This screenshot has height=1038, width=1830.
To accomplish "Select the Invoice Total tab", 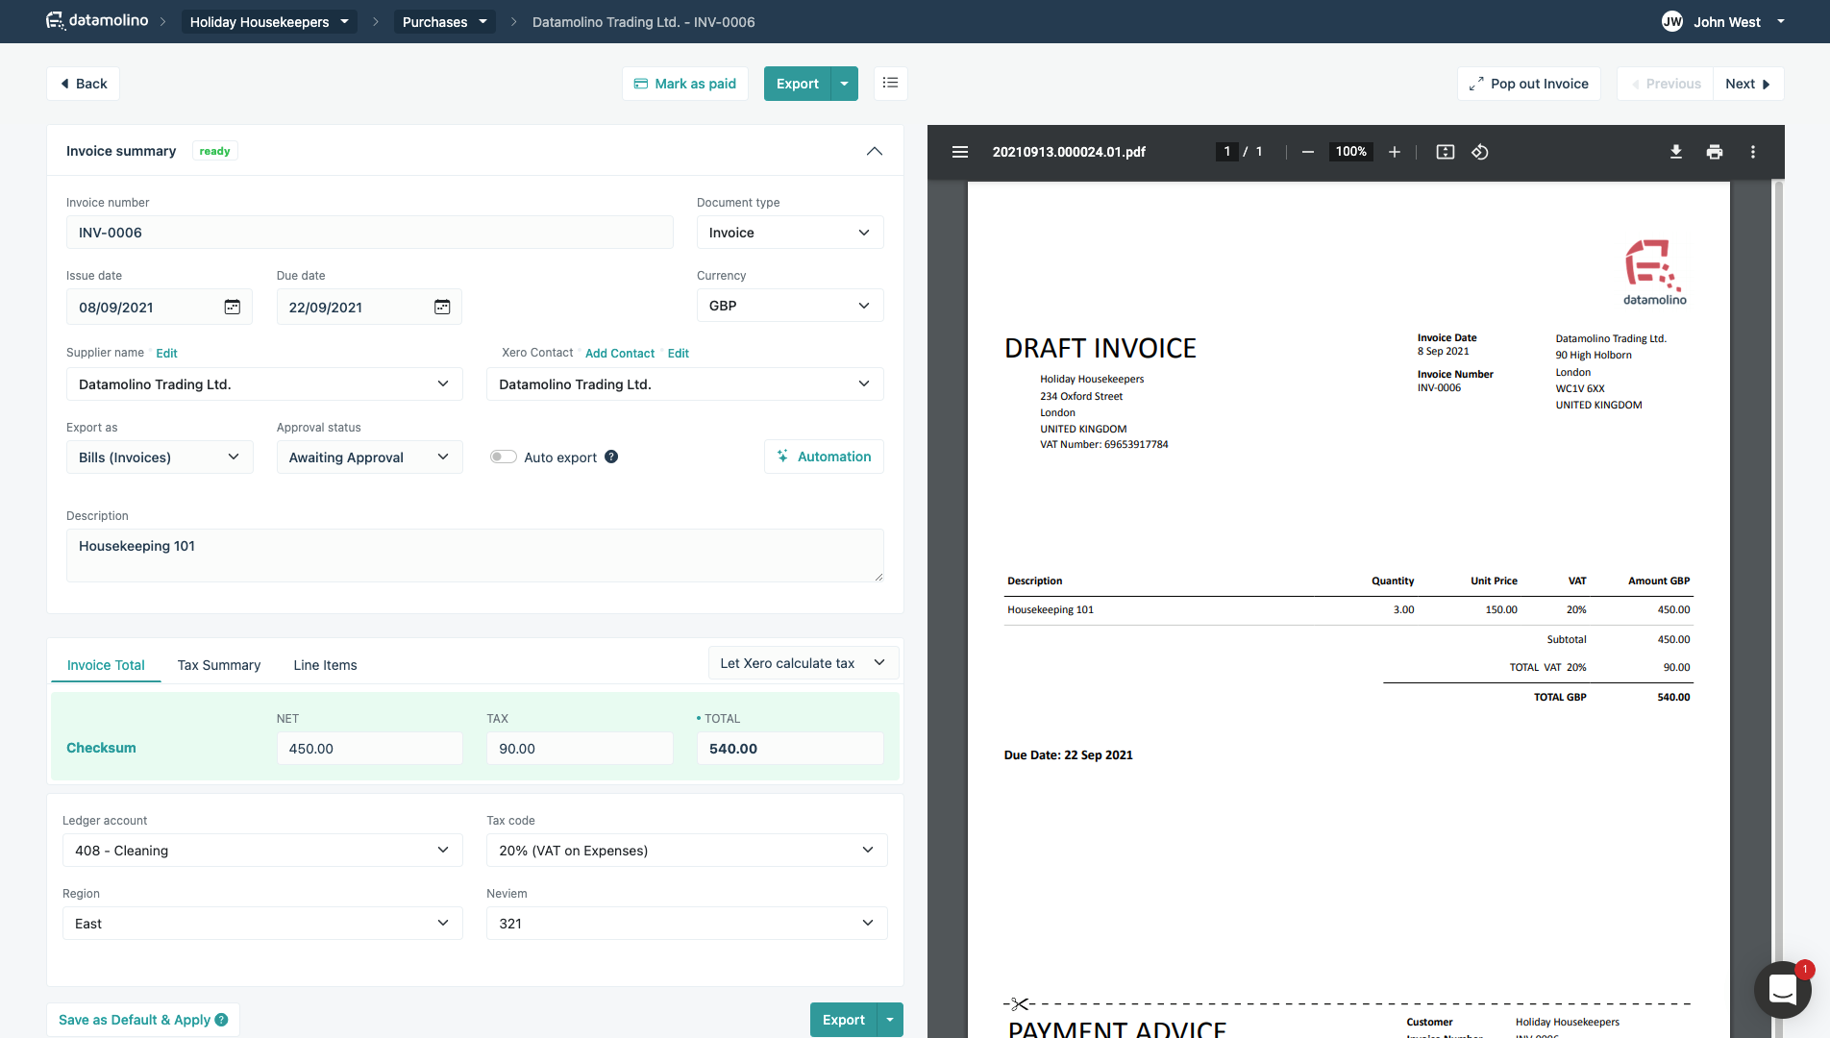I will pyautogui.click(x=106, y=665).
